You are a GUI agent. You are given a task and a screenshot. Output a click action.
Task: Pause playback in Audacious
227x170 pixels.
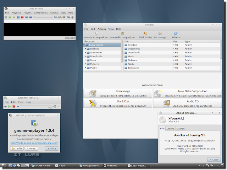(x=18, y=17)
